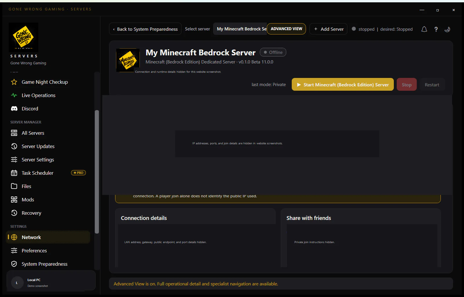Screen dimensions: 464x297
Task: Click 'Gone Wrong Gaming' under the logo
Action: click(x=28, y=63)
